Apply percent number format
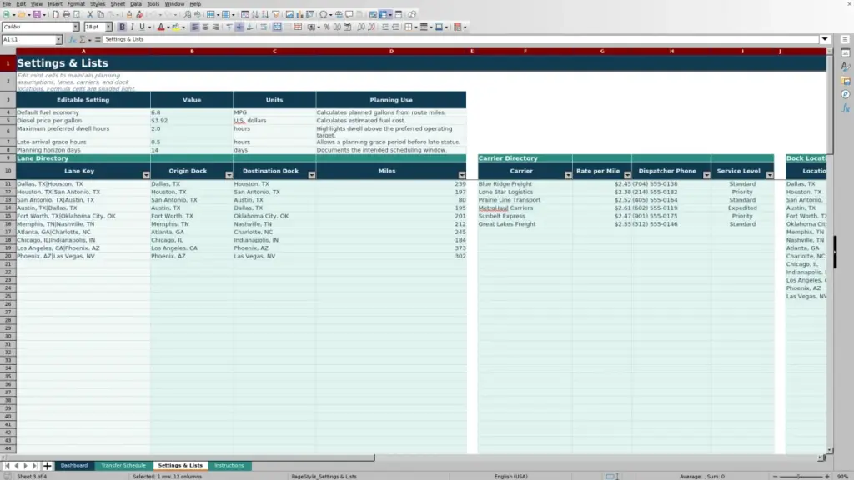Image resolution: width=854 pixels, height=480 pixels. click(x=327, y=27)
